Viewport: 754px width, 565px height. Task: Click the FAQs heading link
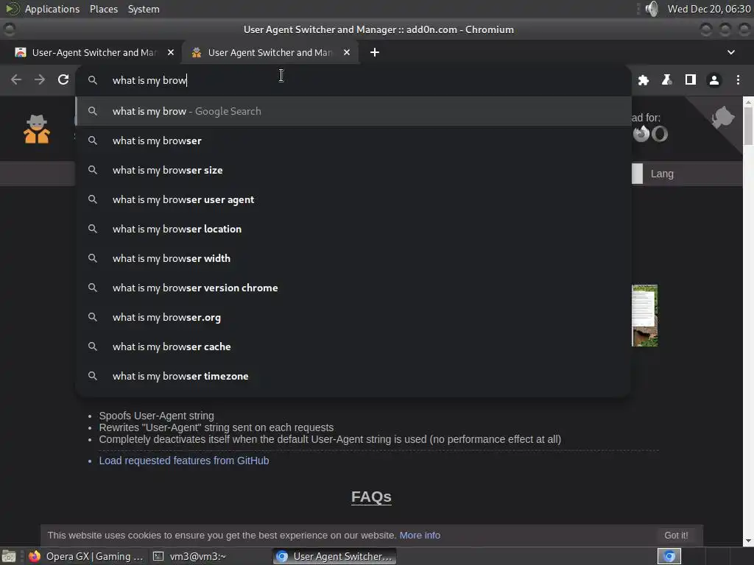pyautogui.click(x=371, y=497)
